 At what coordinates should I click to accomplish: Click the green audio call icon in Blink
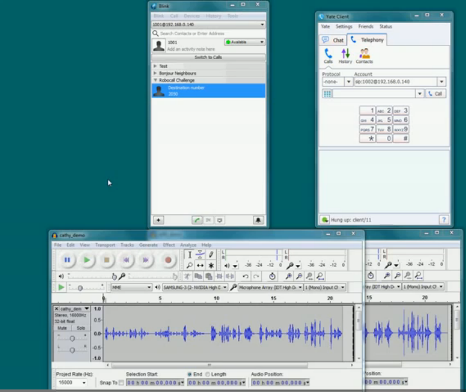point(197,220)
